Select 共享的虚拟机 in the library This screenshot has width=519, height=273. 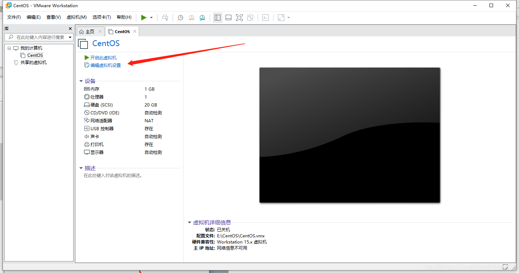click(x=34, y=63)
